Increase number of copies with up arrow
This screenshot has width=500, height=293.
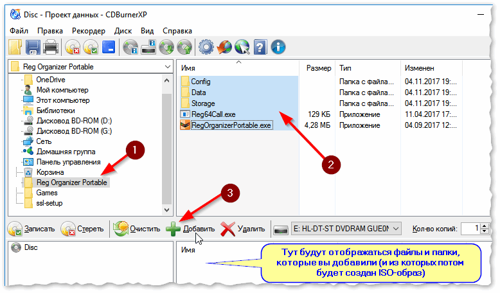pos(485,226)
